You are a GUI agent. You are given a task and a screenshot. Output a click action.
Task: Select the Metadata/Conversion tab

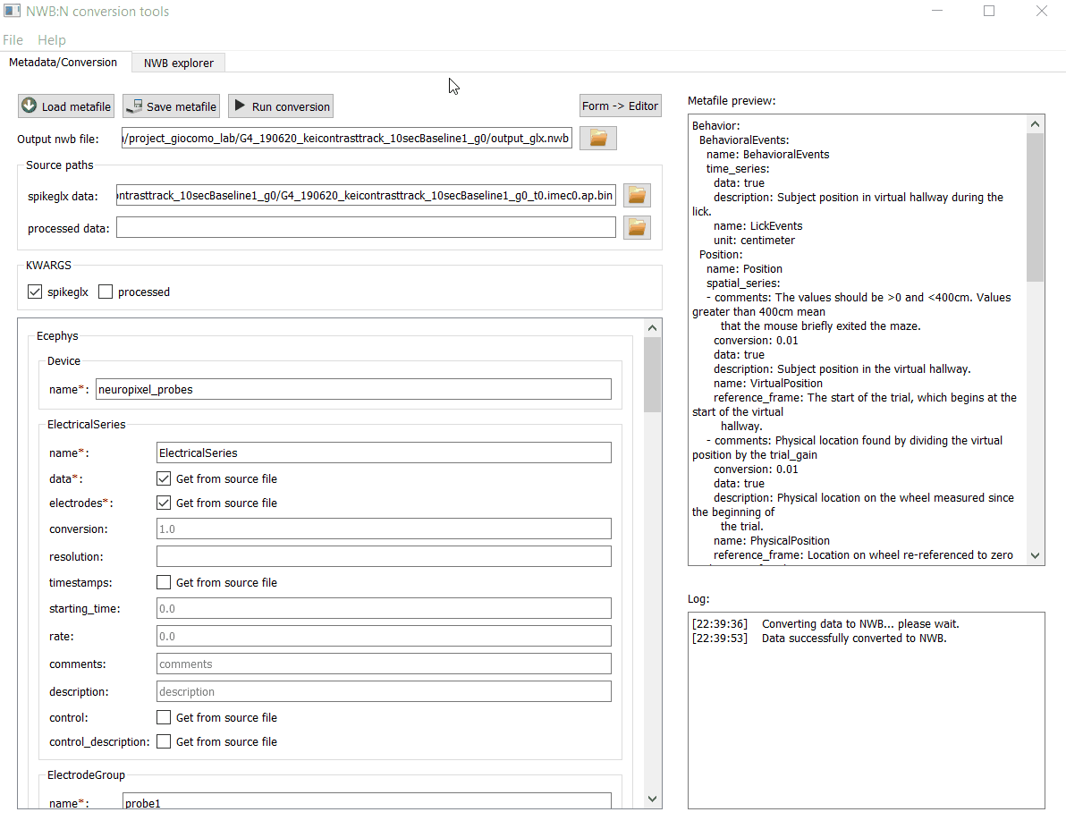coord(63,62)
